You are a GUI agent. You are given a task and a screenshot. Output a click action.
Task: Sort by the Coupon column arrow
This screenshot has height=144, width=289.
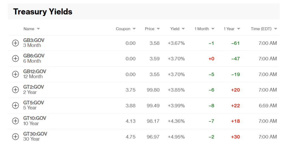[x=134, y=29]
